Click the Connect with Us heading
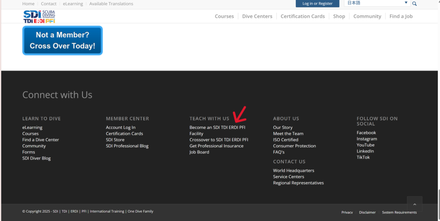The width and height of the screenshot is (440, 221). click(x=57, y=94)
